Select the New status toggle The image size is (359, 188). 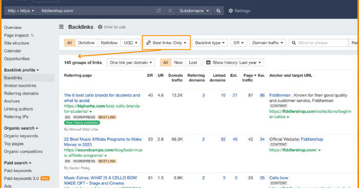pyautogui.click(x=178, y=62)
